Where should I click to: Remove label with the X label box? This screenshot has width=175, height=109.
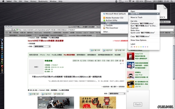click(132, 47)
